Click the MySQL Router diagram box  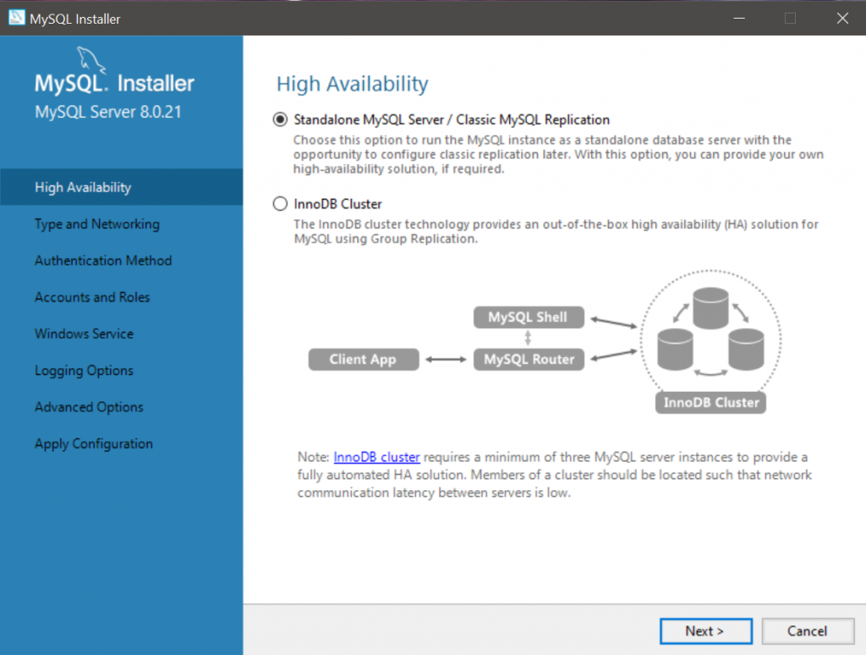point(529,360)
